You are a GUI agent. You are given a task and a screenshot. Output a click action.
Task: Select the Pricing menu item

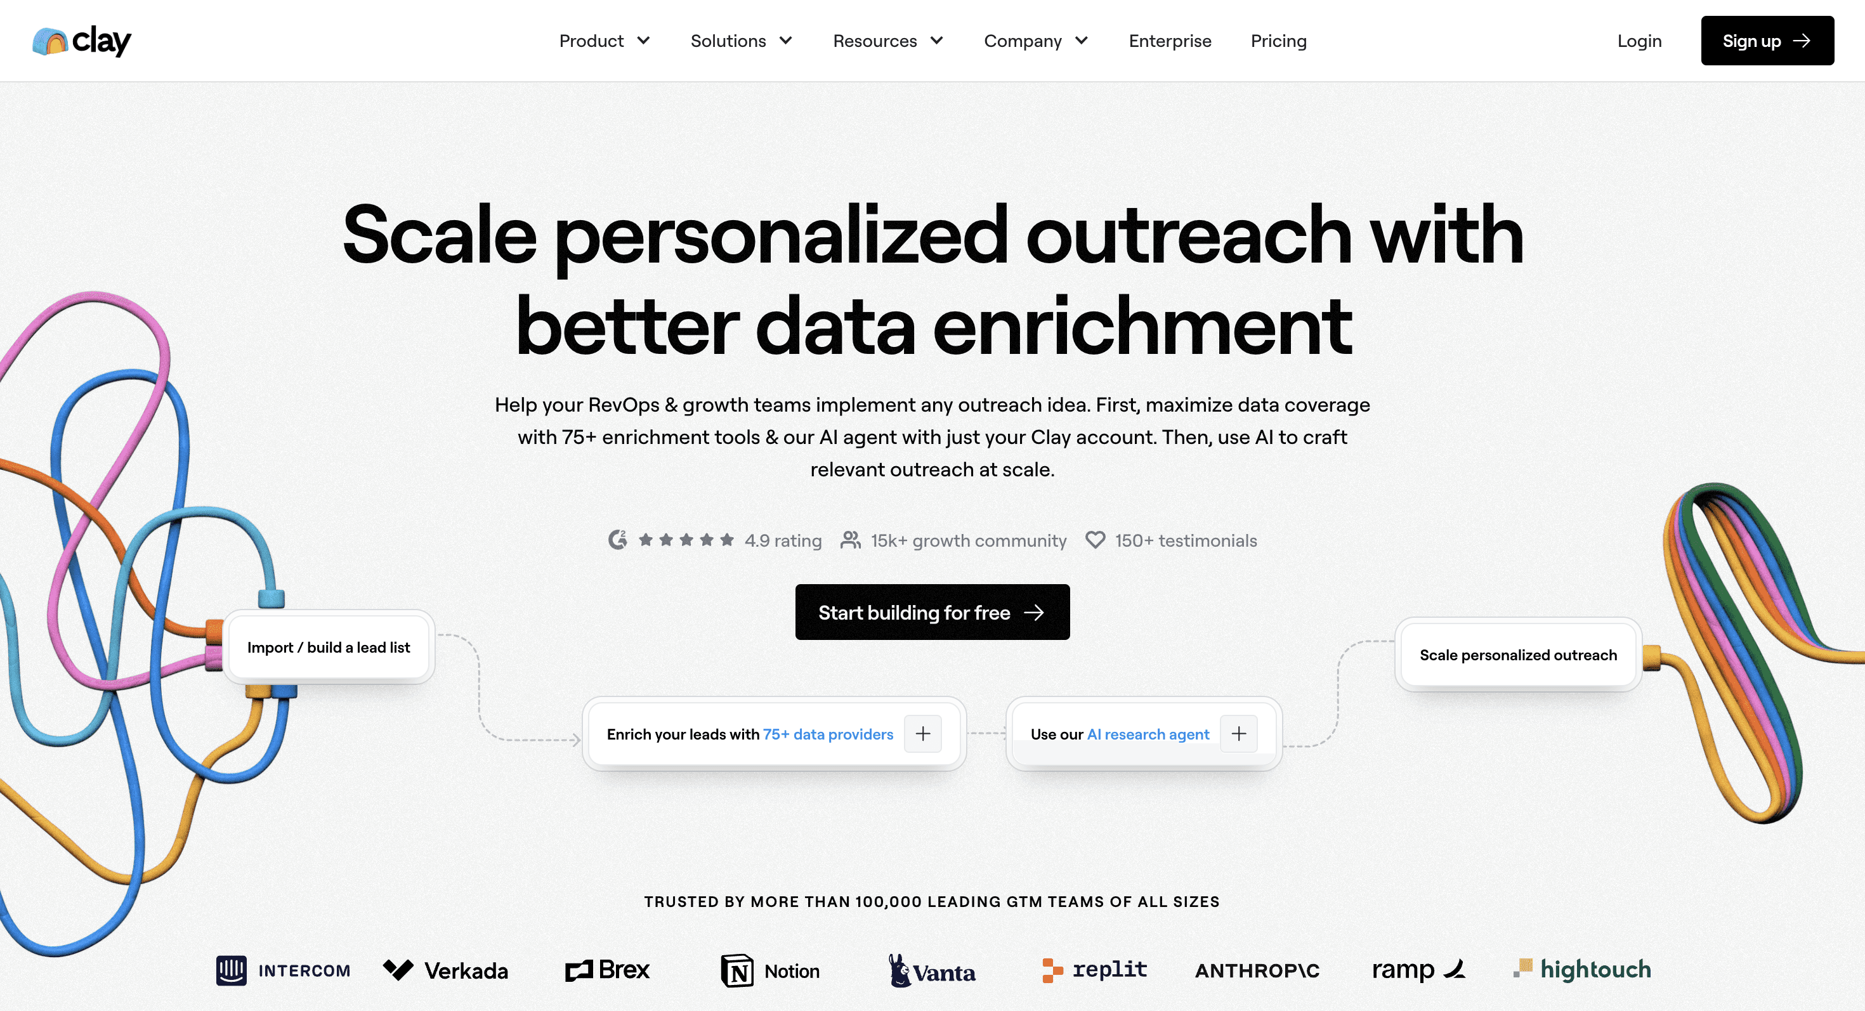click(1279, 41)
